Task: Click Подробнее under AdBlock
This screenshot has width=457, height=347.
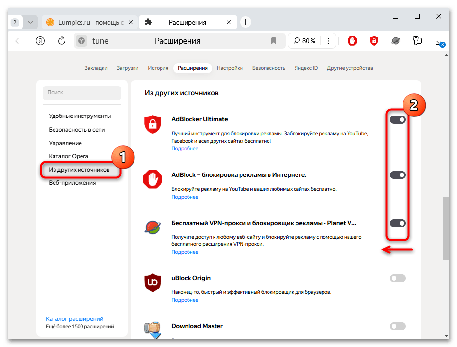Action: coord(185,197)
